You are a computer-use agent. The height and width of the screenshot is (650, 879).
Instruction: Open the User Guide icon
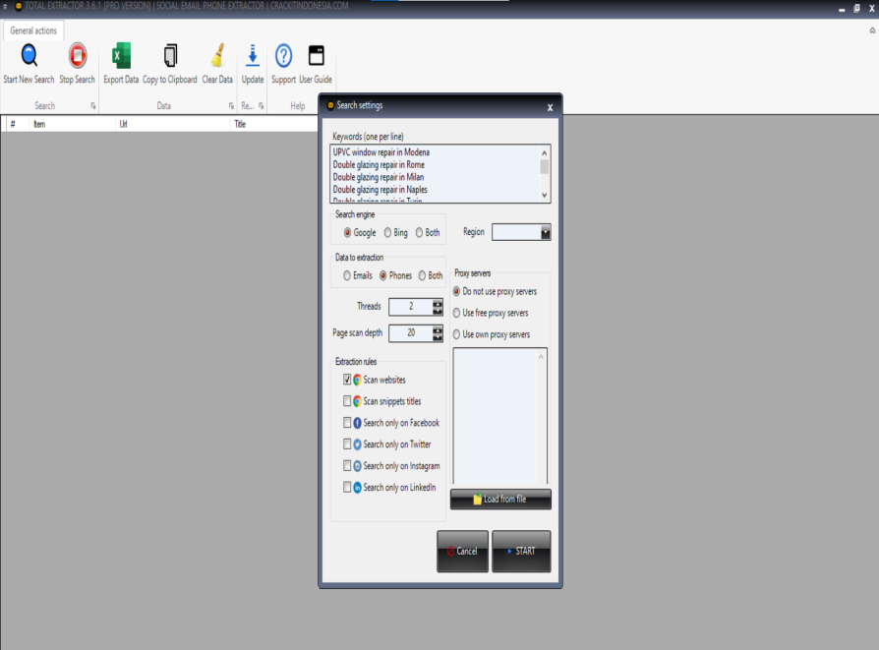click(x=317, y=55)
